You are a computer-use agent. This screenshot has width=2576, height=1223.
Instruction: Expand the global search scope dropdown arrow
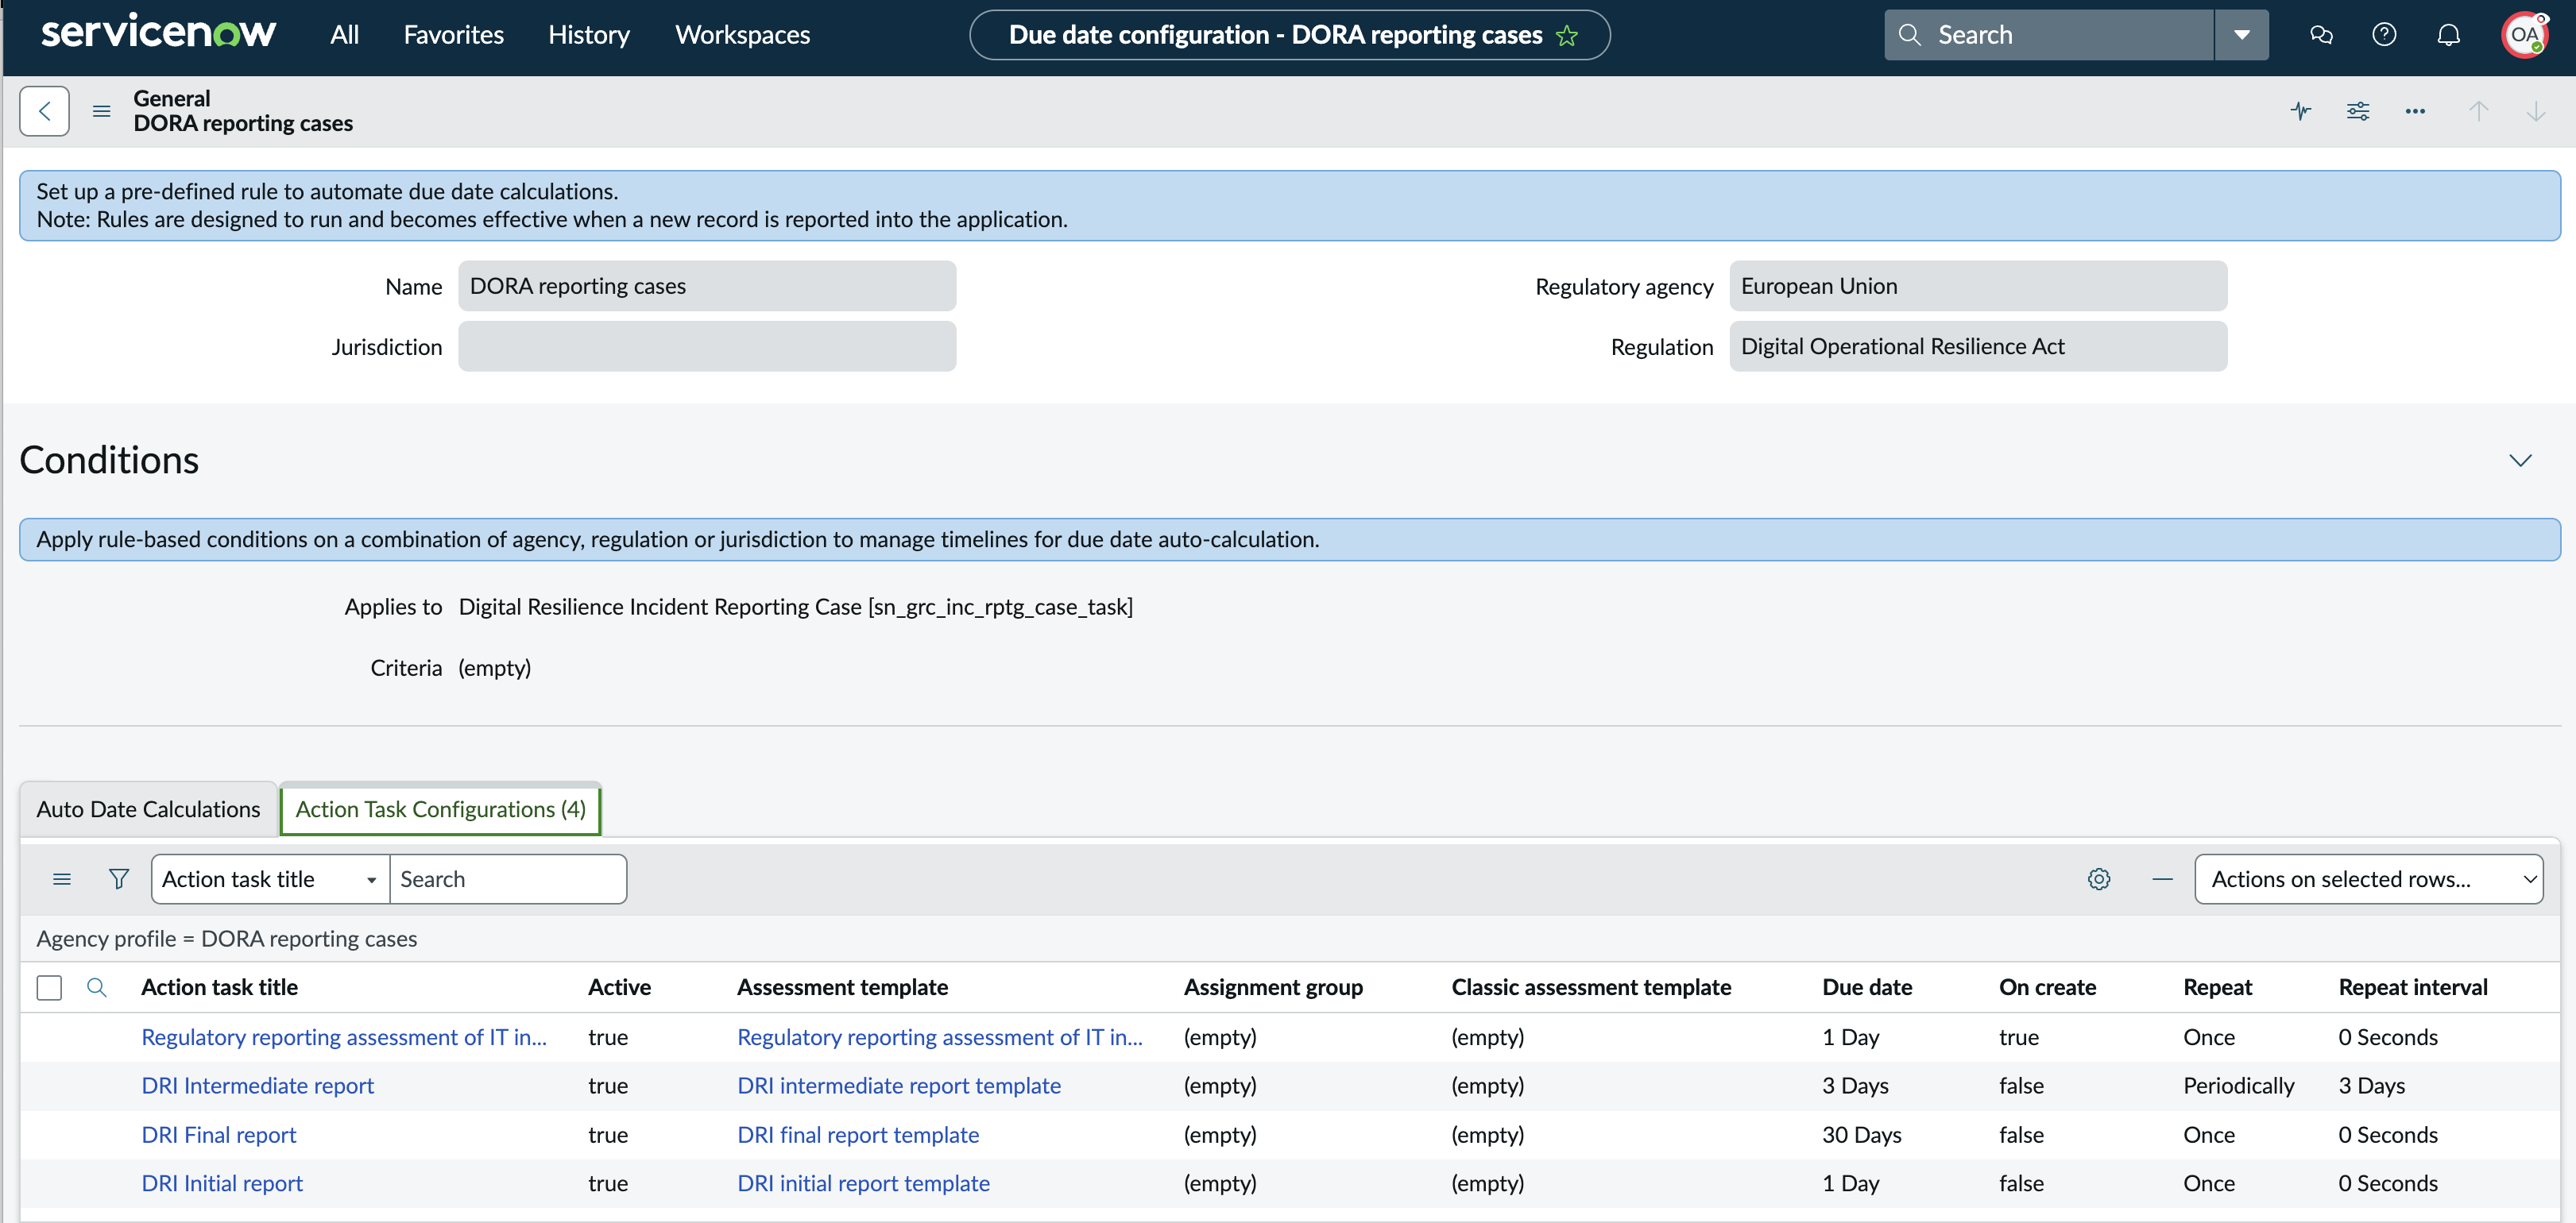point(2242,35)
